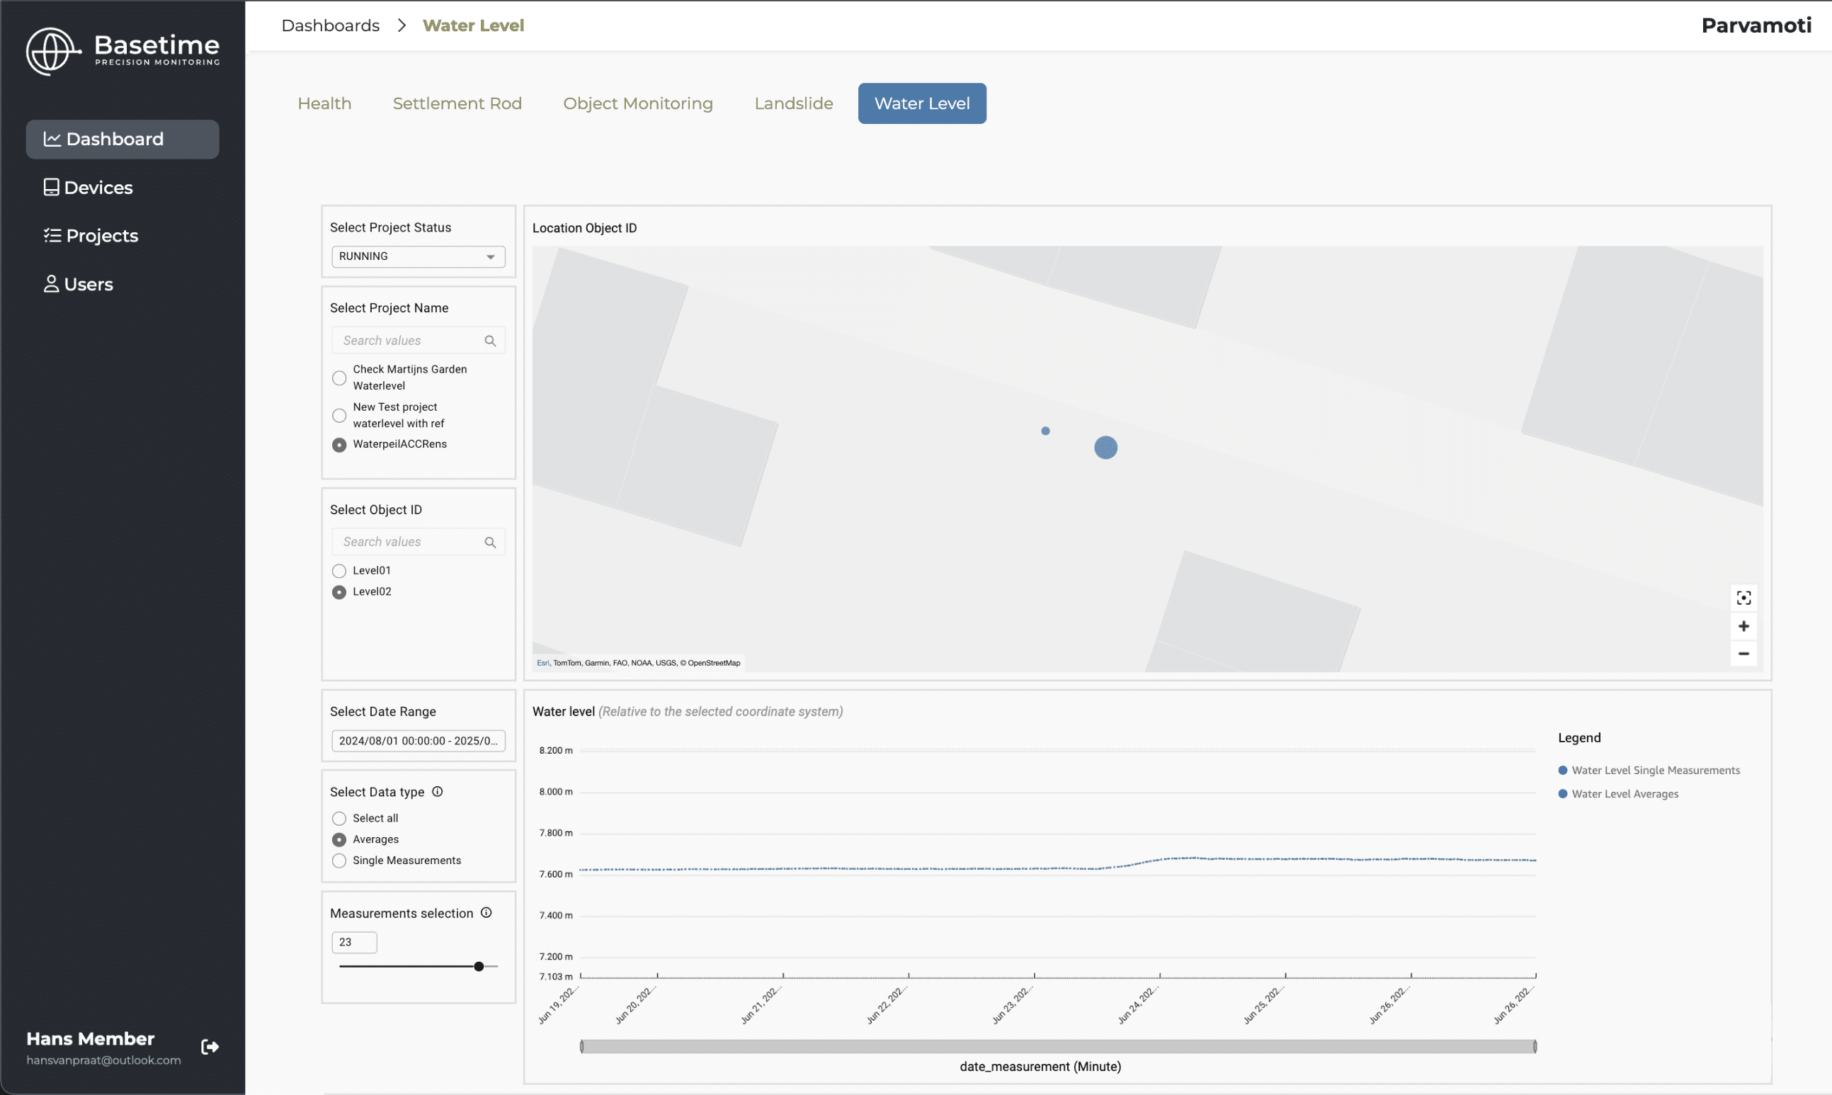Go to Dashboard in sidebar
Viewport: 1832px width, 1095px height.
[123, 140]
